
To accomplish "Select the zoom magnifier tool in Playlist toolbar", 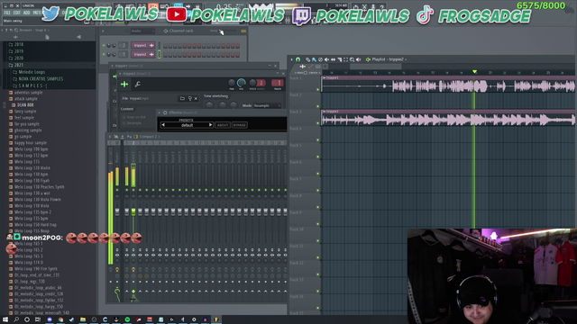I will pos(353,59).
